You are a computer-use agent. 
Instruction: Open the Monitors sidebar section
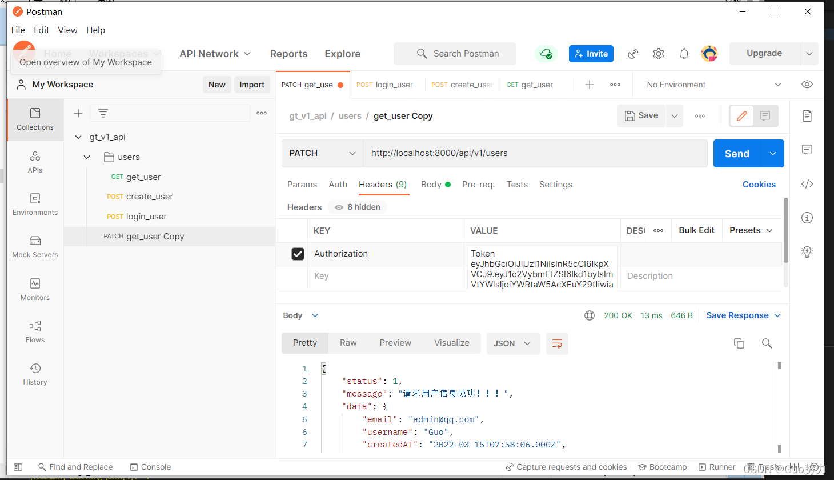pyautogui.click(x=35, y=290)
